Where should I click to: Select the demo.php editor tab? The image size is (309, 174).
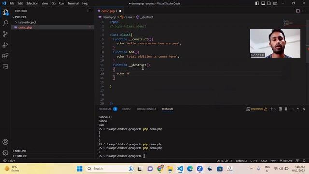coord(109,11)
